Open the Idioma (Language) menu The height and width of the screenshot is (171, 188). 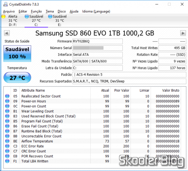click(x=96, y=11)
